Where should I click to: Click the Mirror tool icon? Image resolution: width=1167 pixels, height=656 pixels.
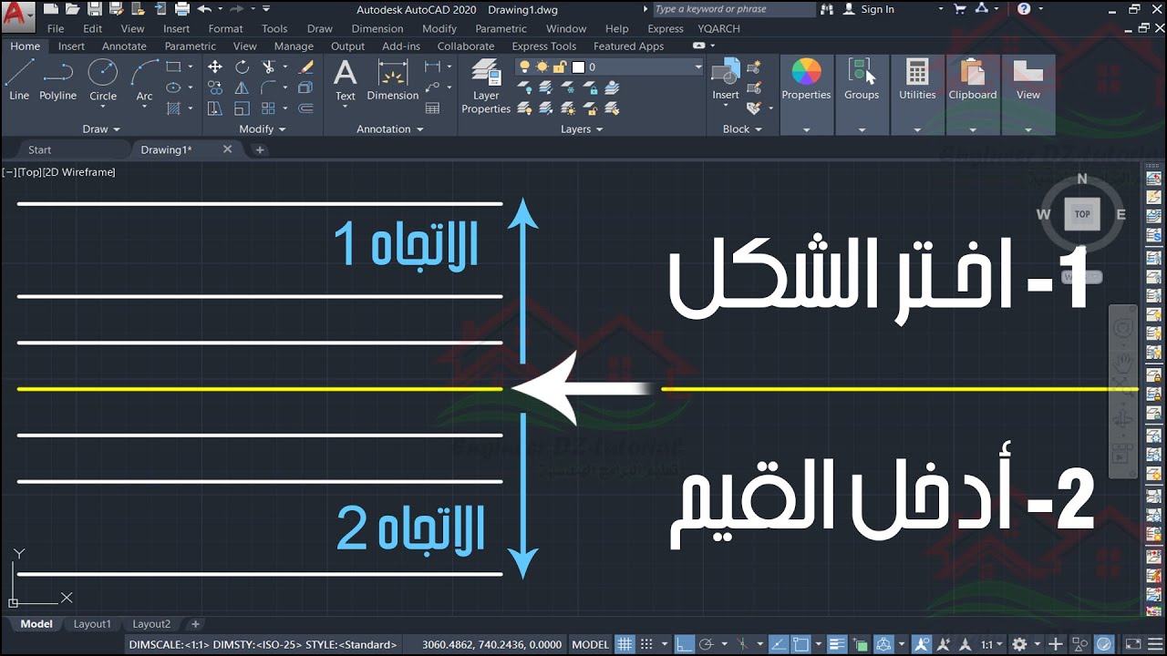242,87
